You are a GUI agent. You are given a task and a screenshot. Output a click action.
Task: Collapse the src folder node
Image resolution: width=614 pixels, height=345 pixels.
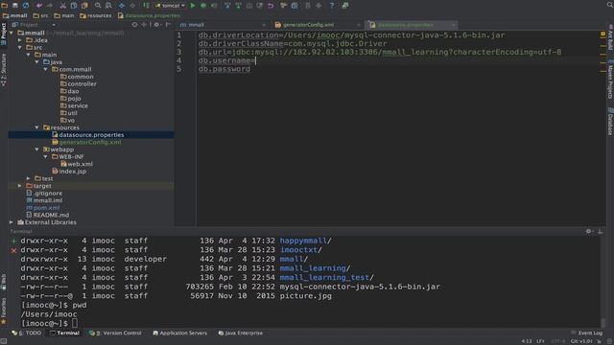point(20,47)
